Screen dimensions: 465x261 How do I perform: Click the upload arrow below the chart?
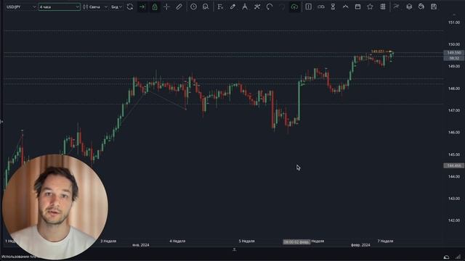(x=234, y=249)
